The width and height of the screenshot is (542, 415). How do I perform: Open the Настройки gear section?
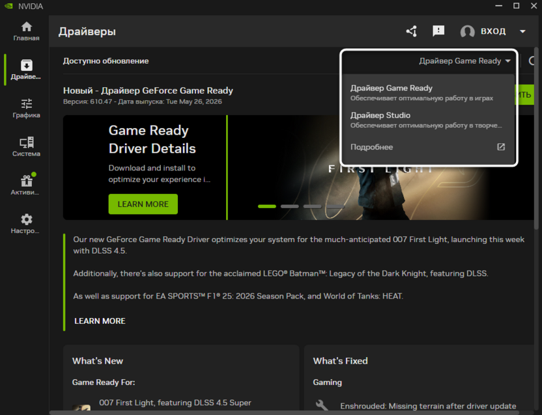click(x=26, y=224)
